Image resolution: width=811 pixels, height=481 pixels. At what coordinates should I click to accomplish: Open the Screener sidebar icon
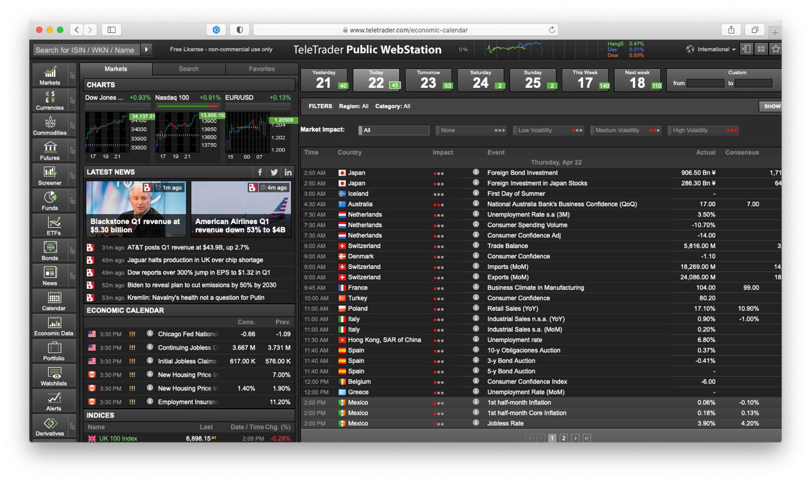[x=50, y=175]
